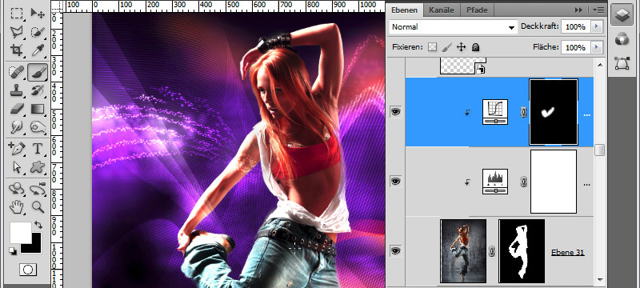The height and width of the screenshot is (288, 640).
Task: Select the Crop tool
Action: [17, 50]
